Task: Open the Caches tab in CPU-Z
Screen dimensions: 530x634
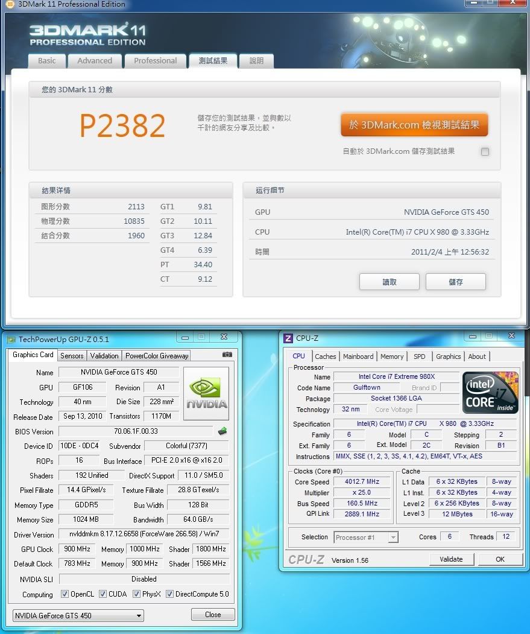Action: point(326,357)
